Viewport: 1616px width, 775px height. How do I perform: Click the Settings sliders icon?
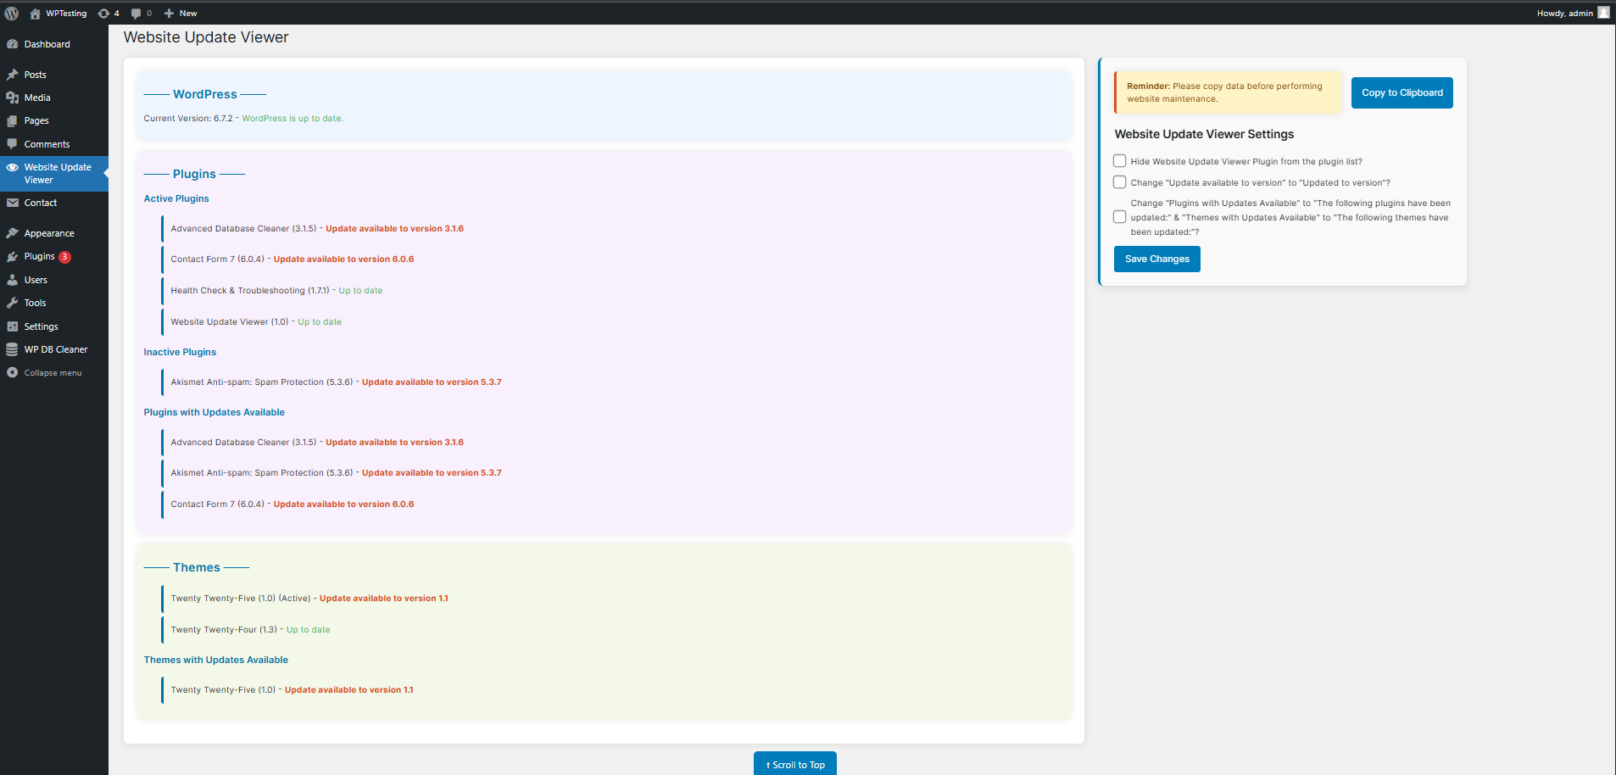tap(12, 326)
